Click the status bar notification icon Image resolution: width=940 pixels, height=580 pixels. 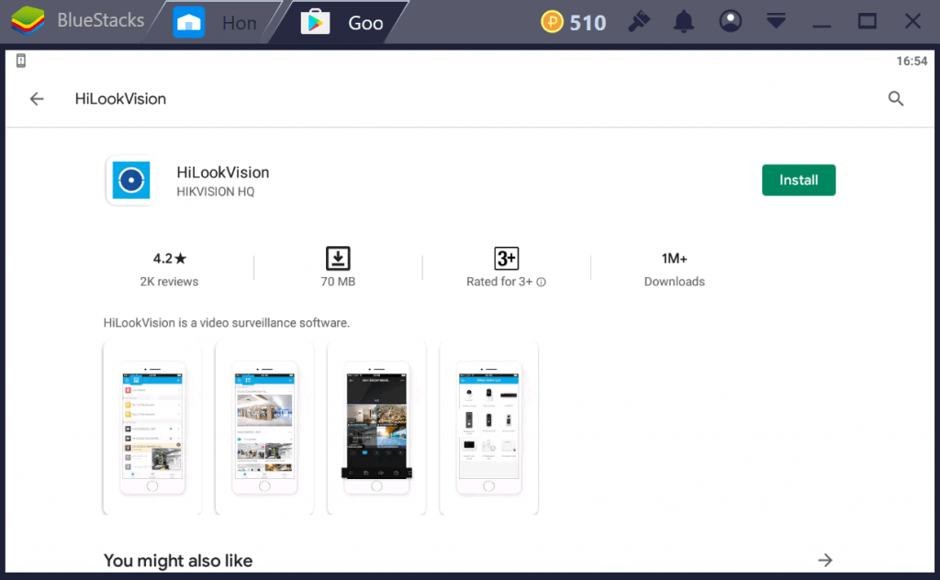click(x=21, y=61)
